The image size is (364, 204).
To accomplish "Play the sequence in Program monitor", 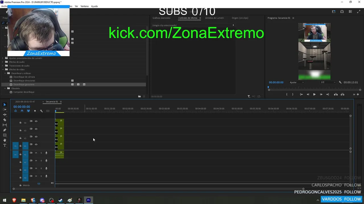I will coord(314,94).
